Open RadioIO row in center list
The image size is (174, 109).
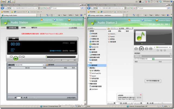click(x=111, y=37)
